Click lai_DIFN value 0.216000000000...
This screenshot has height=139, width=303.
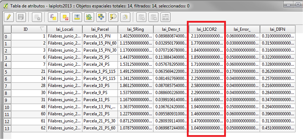pyautogui.click(x=278, y=86)
